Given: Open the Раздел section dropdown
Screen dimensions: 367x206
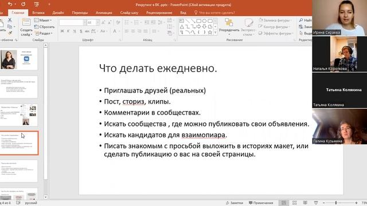Looking at the screenshot, I should tap(44, 33).
